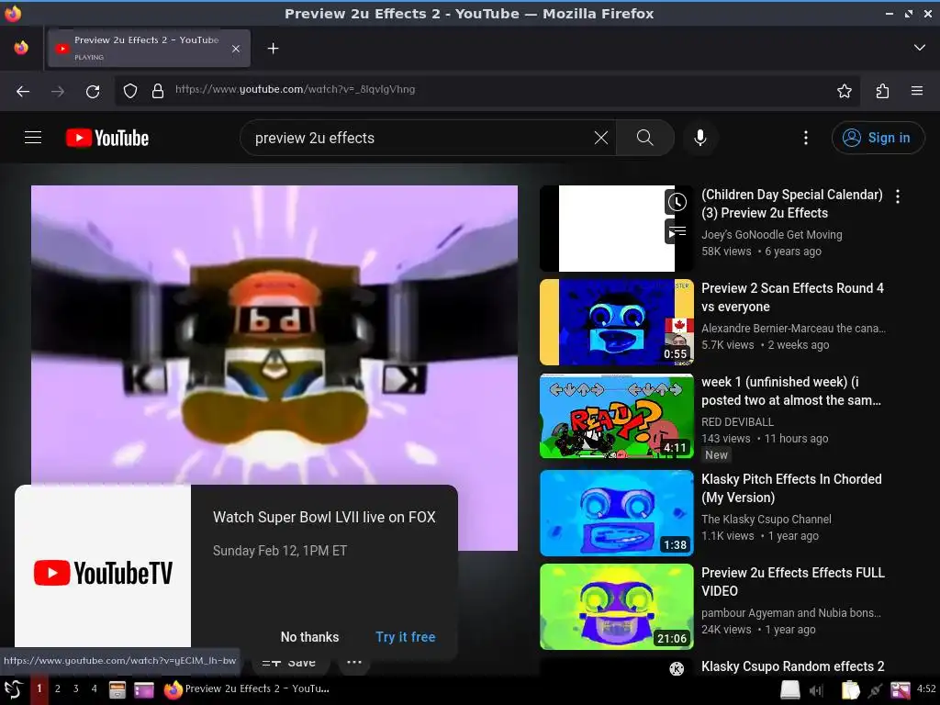Viewport: 940px width, 705px height.
Task: Open Klasky Csupo Random effects 2 link
Action: pos(792,666)
